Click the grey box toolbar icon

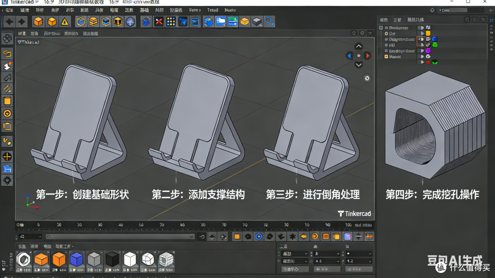pos(257,22)
